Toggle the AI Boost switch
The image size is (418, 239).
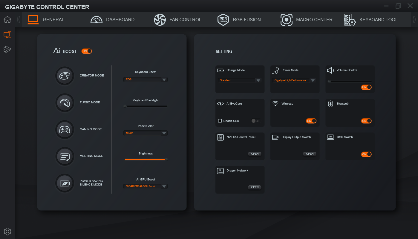87,51
